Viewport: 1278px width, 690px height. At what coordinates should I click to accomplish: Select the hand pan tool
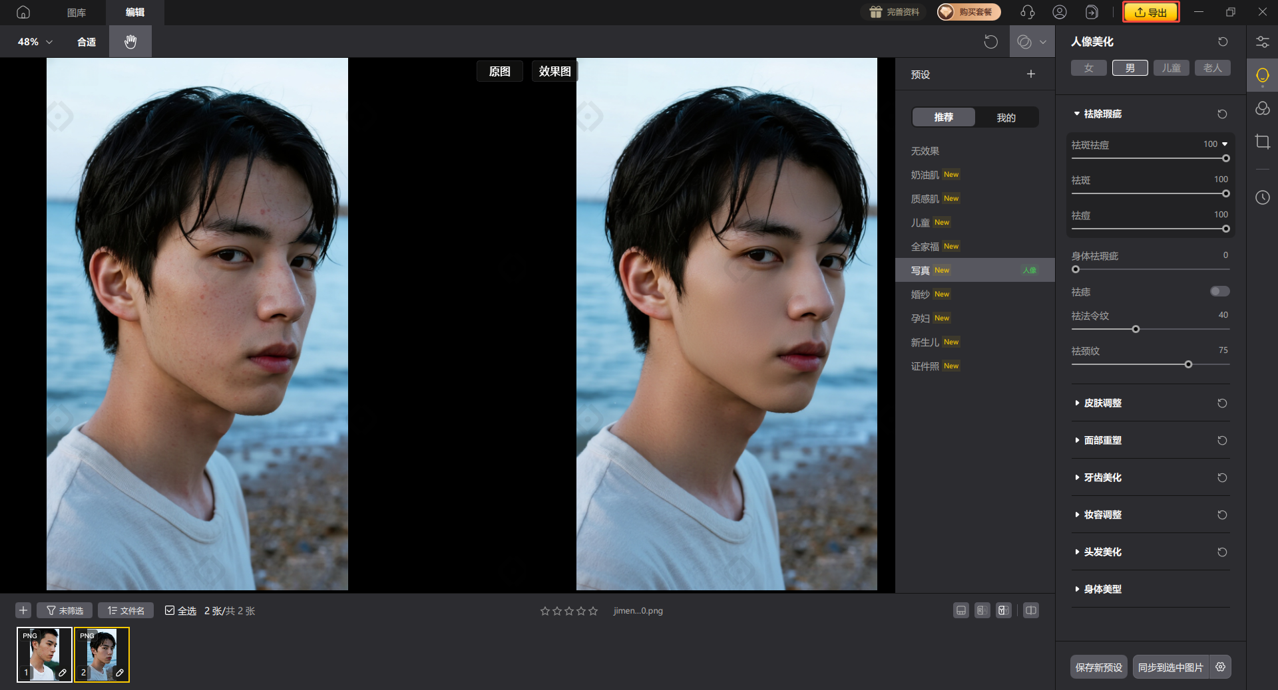[130, 41]
